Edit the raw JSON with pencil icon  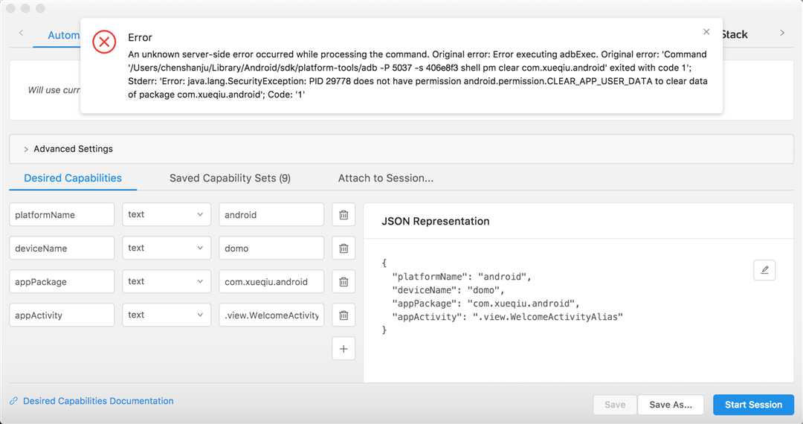(x=764, y=270)
